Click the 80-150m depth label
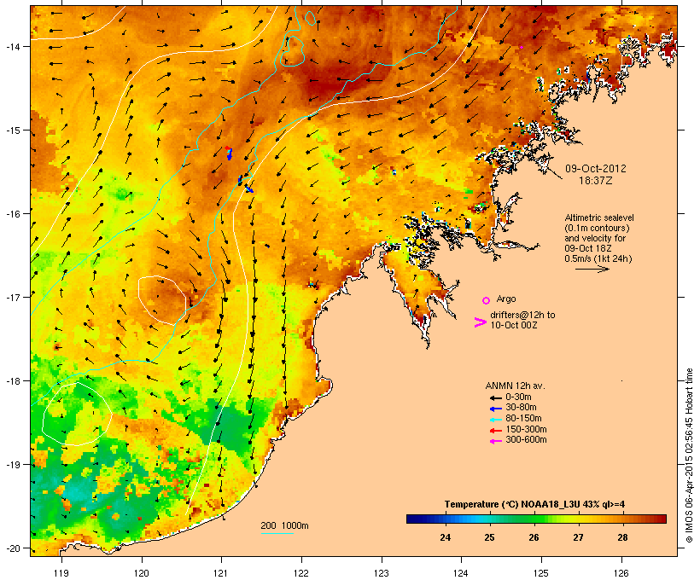 coord(523,419)
